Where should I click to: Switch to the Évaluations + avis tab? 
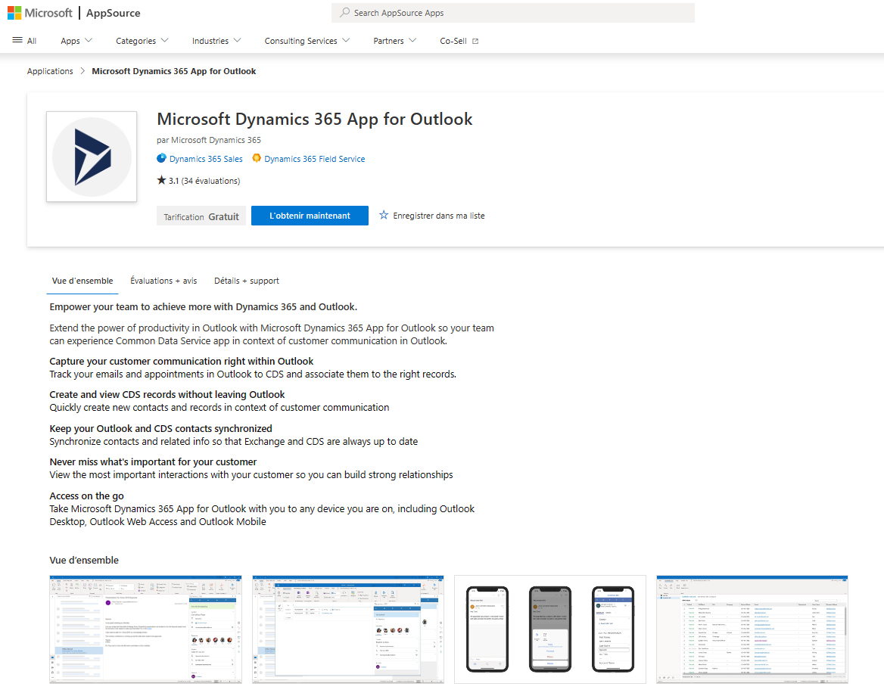(163, 280)
